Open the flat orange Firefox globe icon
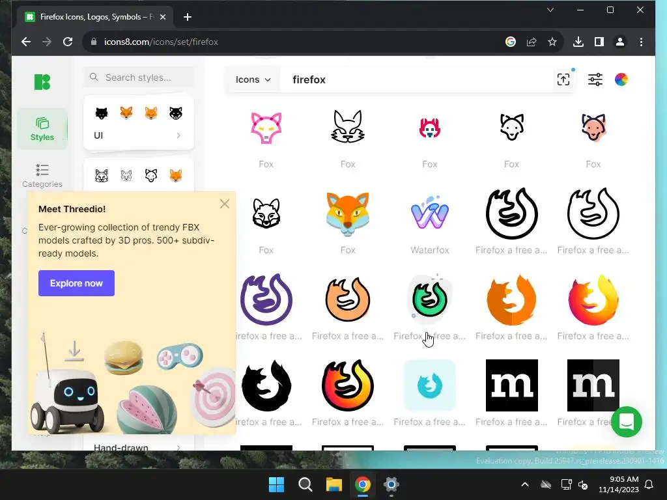This screenshot has height=500, width=667. [x=511, y=299]
